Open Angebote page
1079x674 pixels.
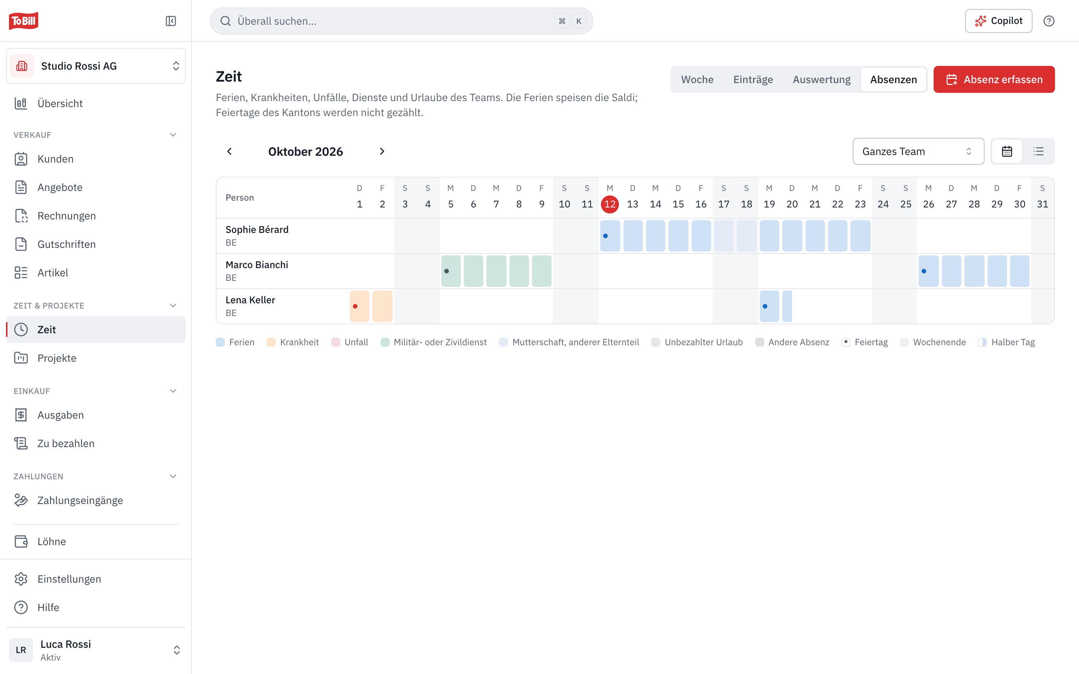[96, 187]
